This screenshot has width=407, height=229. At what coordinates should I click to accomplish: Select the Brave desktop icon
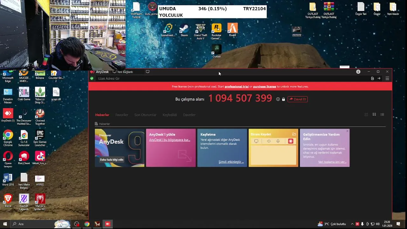(8, 201)
